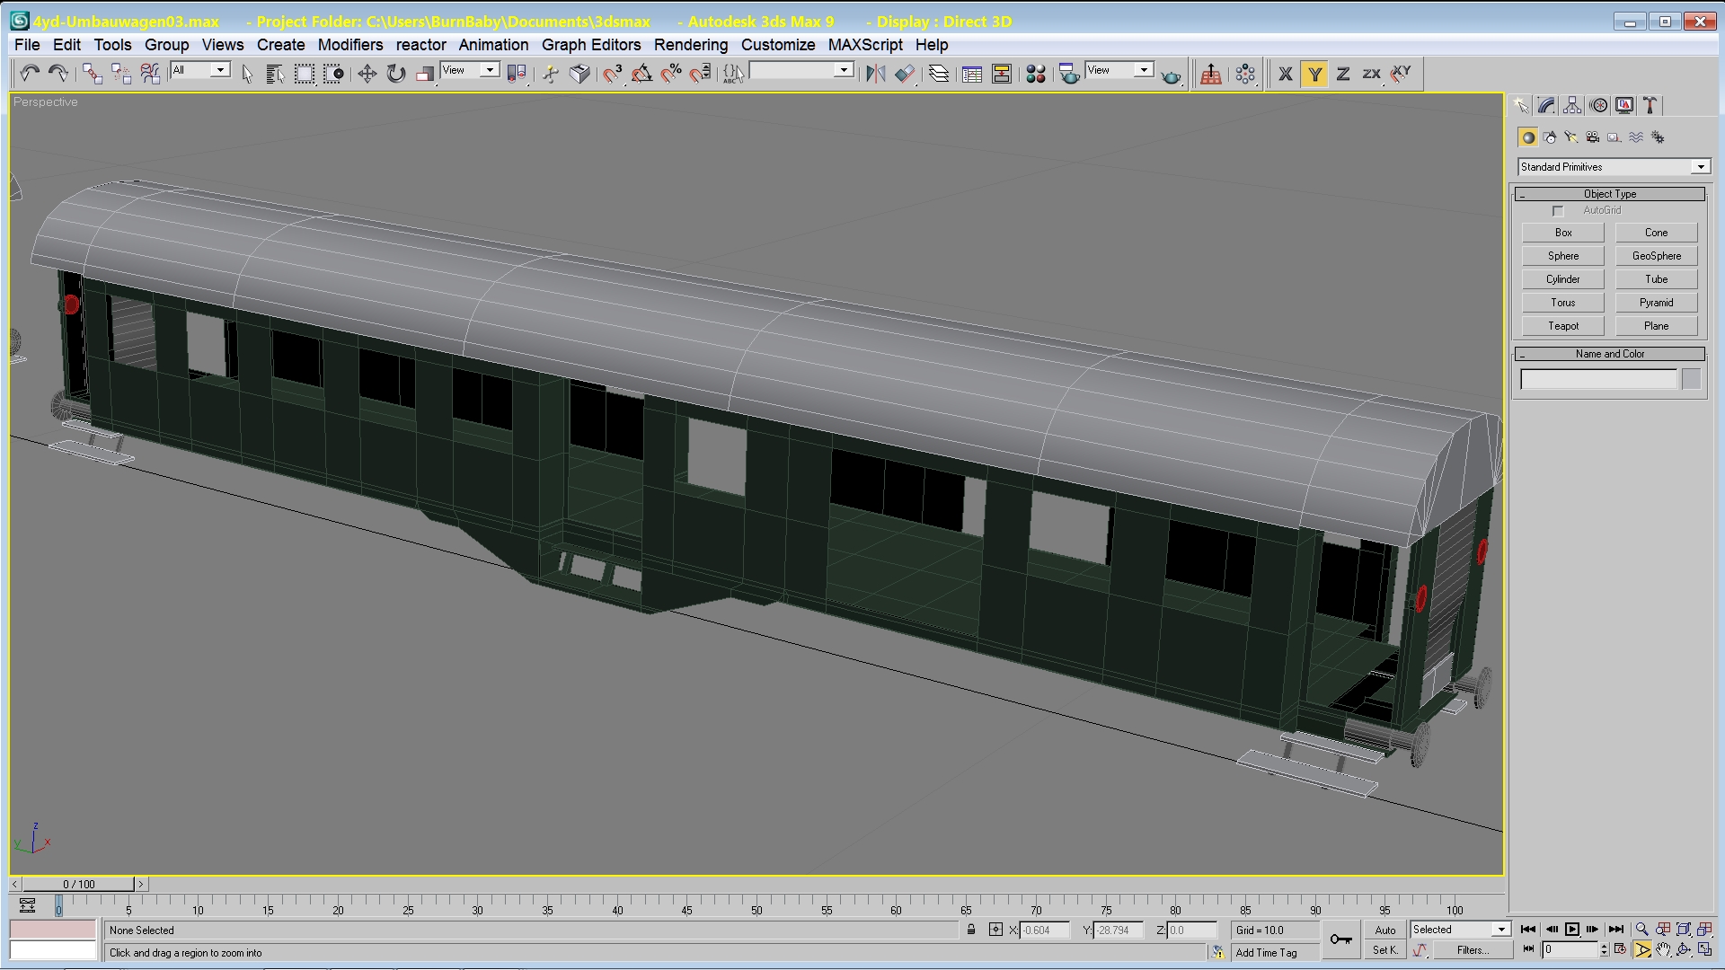Screen dimensions: 1725x970
Task: Open the Standard Primitives dropdown
Action: [1700, 167]
